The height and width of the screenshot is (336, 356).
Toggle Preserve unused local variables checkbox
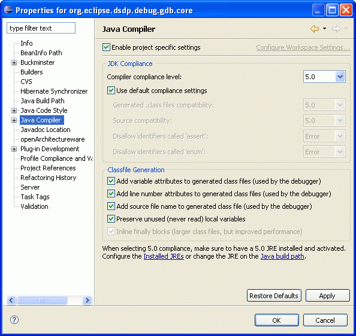point(111,219)
